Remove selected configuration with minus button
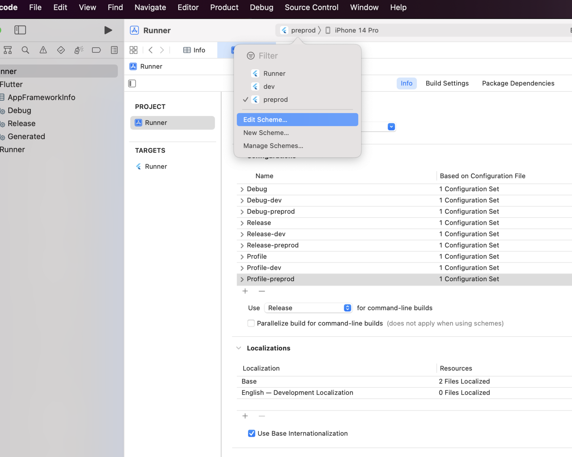Image resolution: width=572 pixels, height=457 pixels. point(262,291)
